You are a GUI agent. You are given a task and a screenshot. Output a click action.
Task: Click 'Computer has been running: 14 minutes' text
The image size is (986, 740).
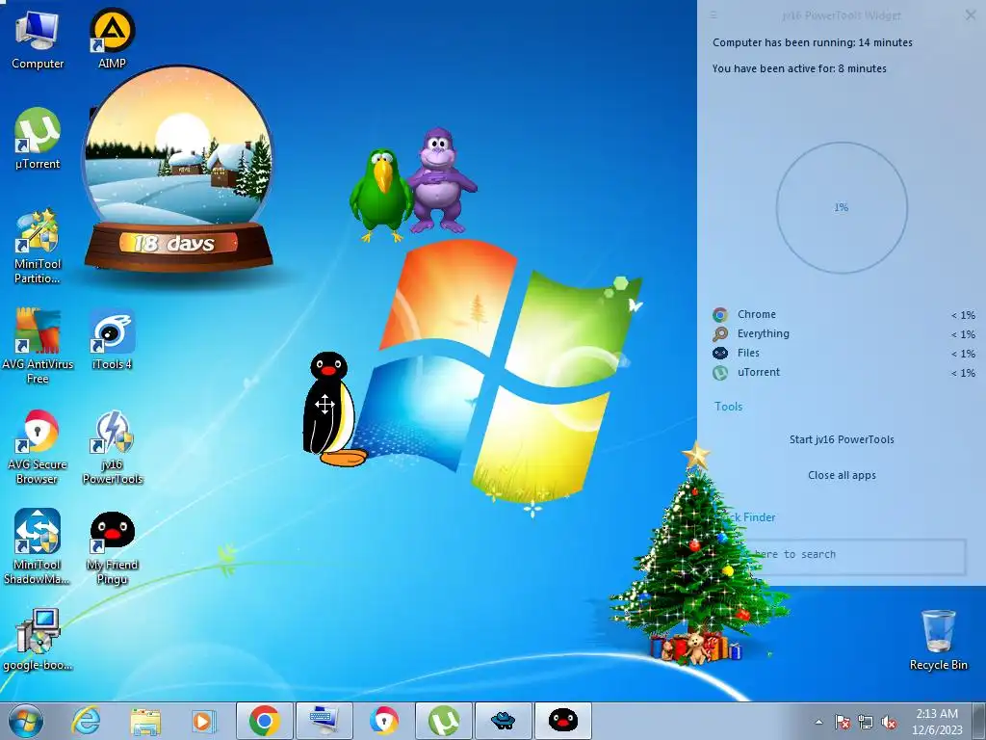(813, 42)
